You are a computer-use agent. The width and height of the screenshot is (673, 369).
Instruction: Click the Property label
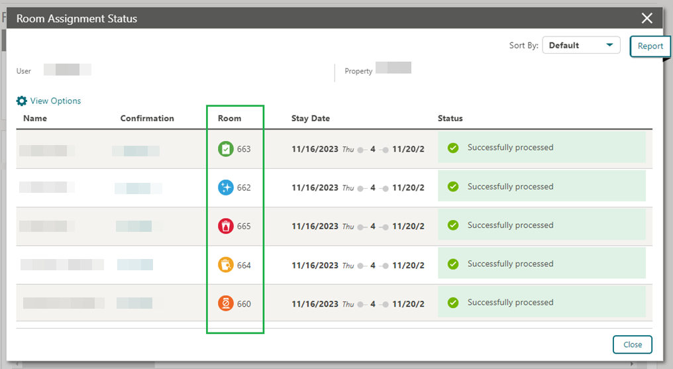(x=358, y=72)
